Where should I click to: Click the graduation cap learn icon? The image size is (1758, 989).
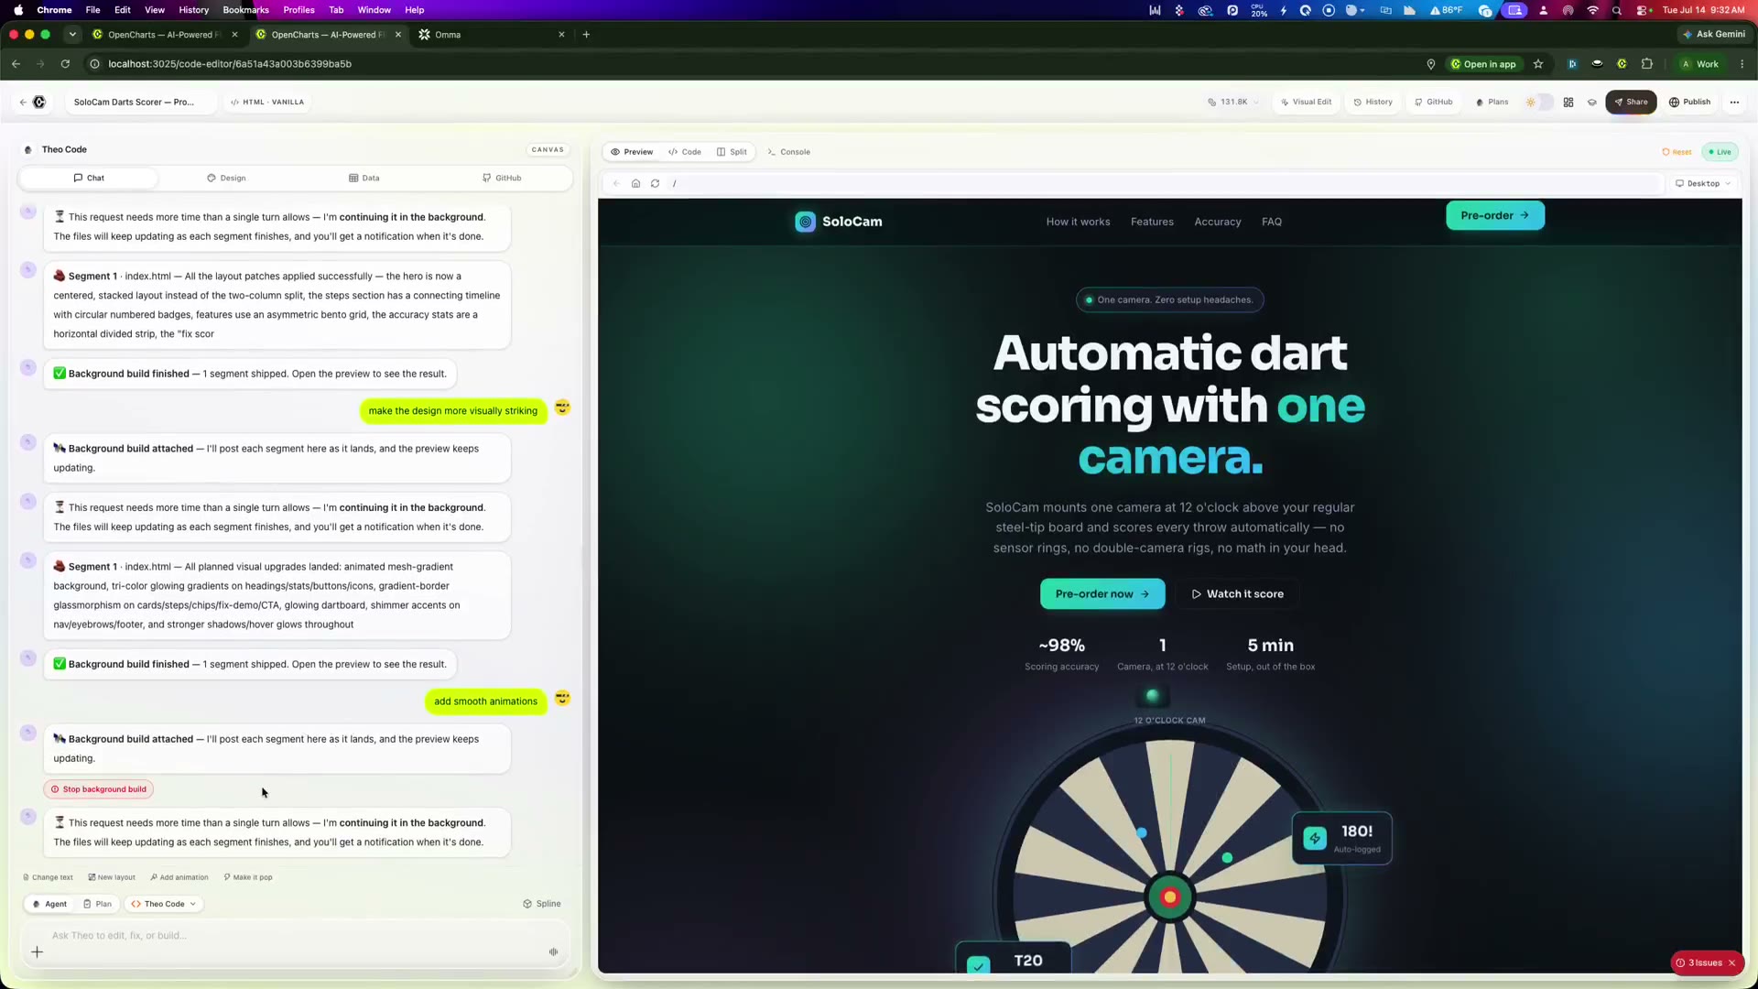(x=1592, y=103)
